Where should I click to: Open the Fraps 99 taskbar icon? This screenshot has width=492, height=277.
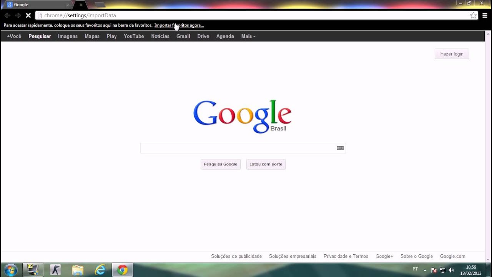[x=33, y=270]
